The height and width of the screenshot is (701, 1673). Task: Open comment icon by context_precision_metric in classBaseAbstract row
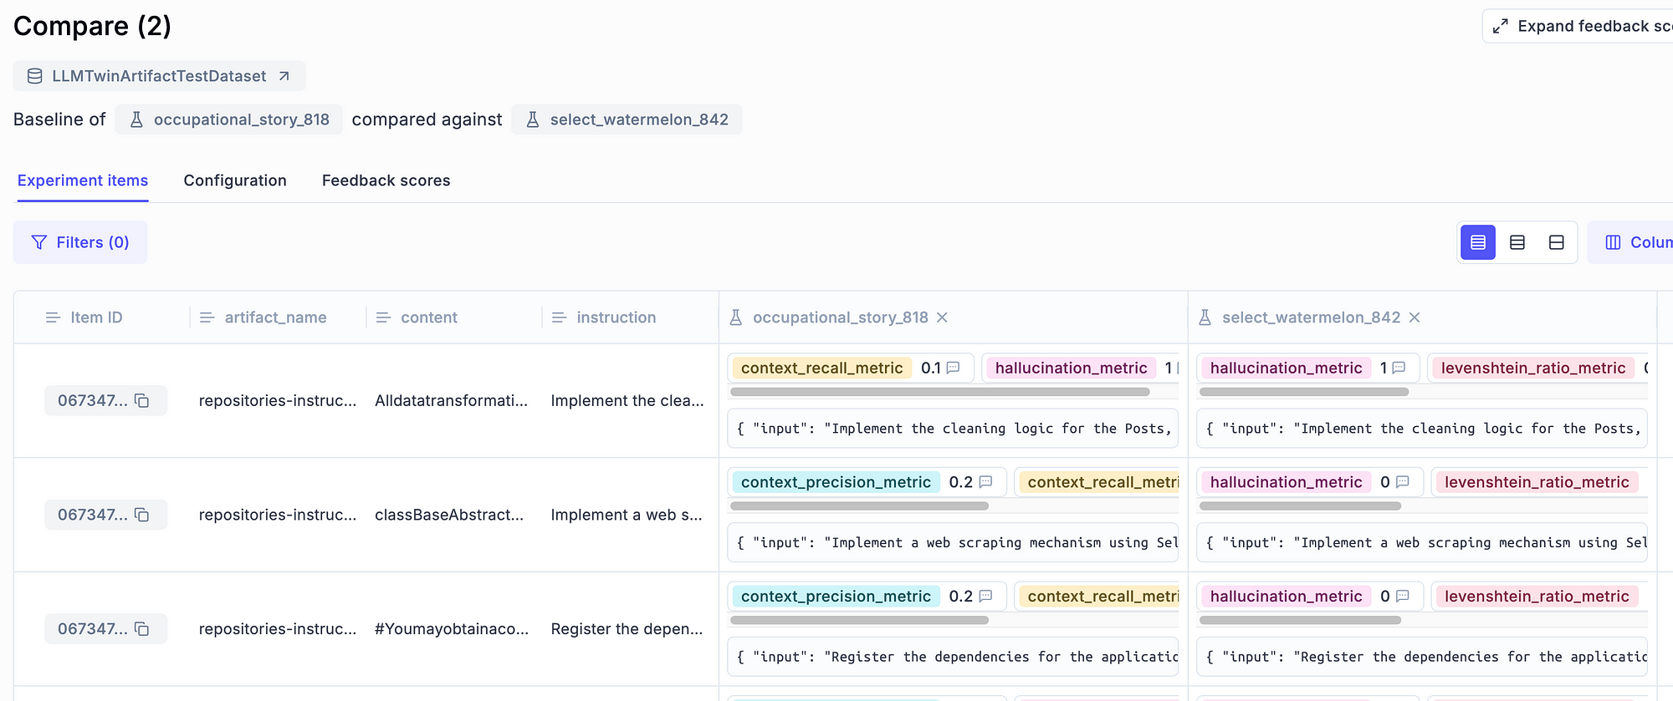pos(985,482)
